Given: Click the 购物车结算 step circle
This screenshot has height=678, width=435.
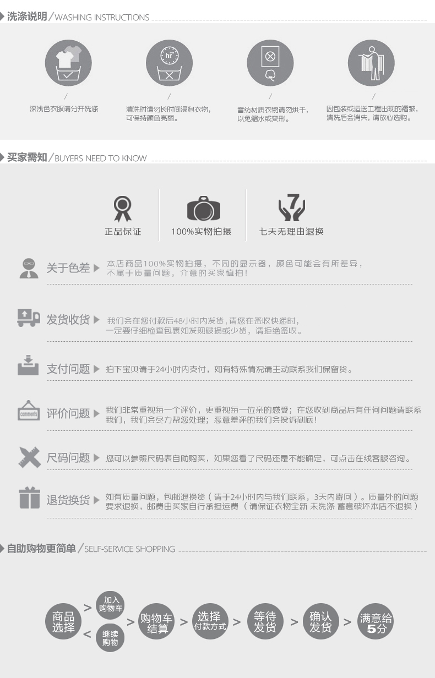Looking at the screenshot, I should coord(157,621).
